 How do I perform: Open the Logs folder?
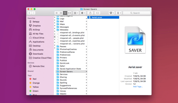click(71, 19)
